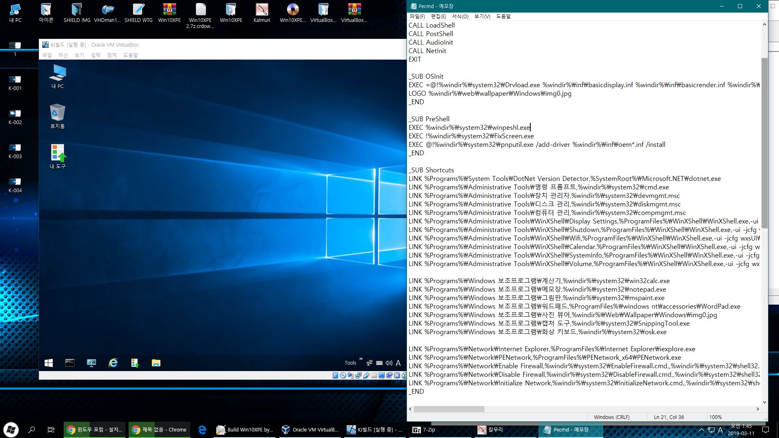The image size is (779, 438).
Task: Switch to 칼무리 taskbar window
Action: point(506,429)
